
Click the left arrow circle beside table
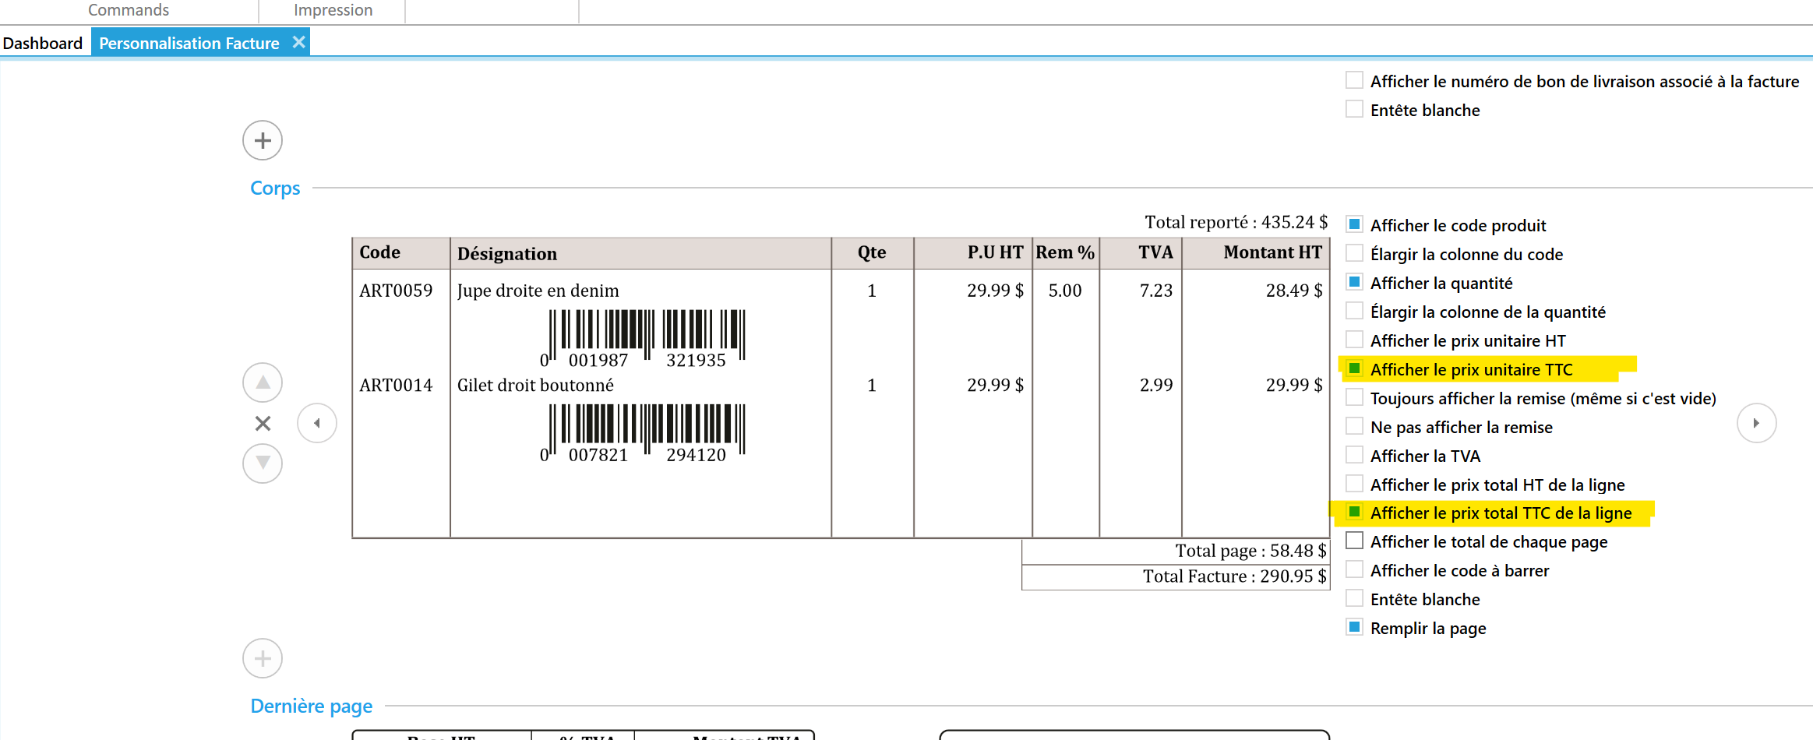click(317, 423)
